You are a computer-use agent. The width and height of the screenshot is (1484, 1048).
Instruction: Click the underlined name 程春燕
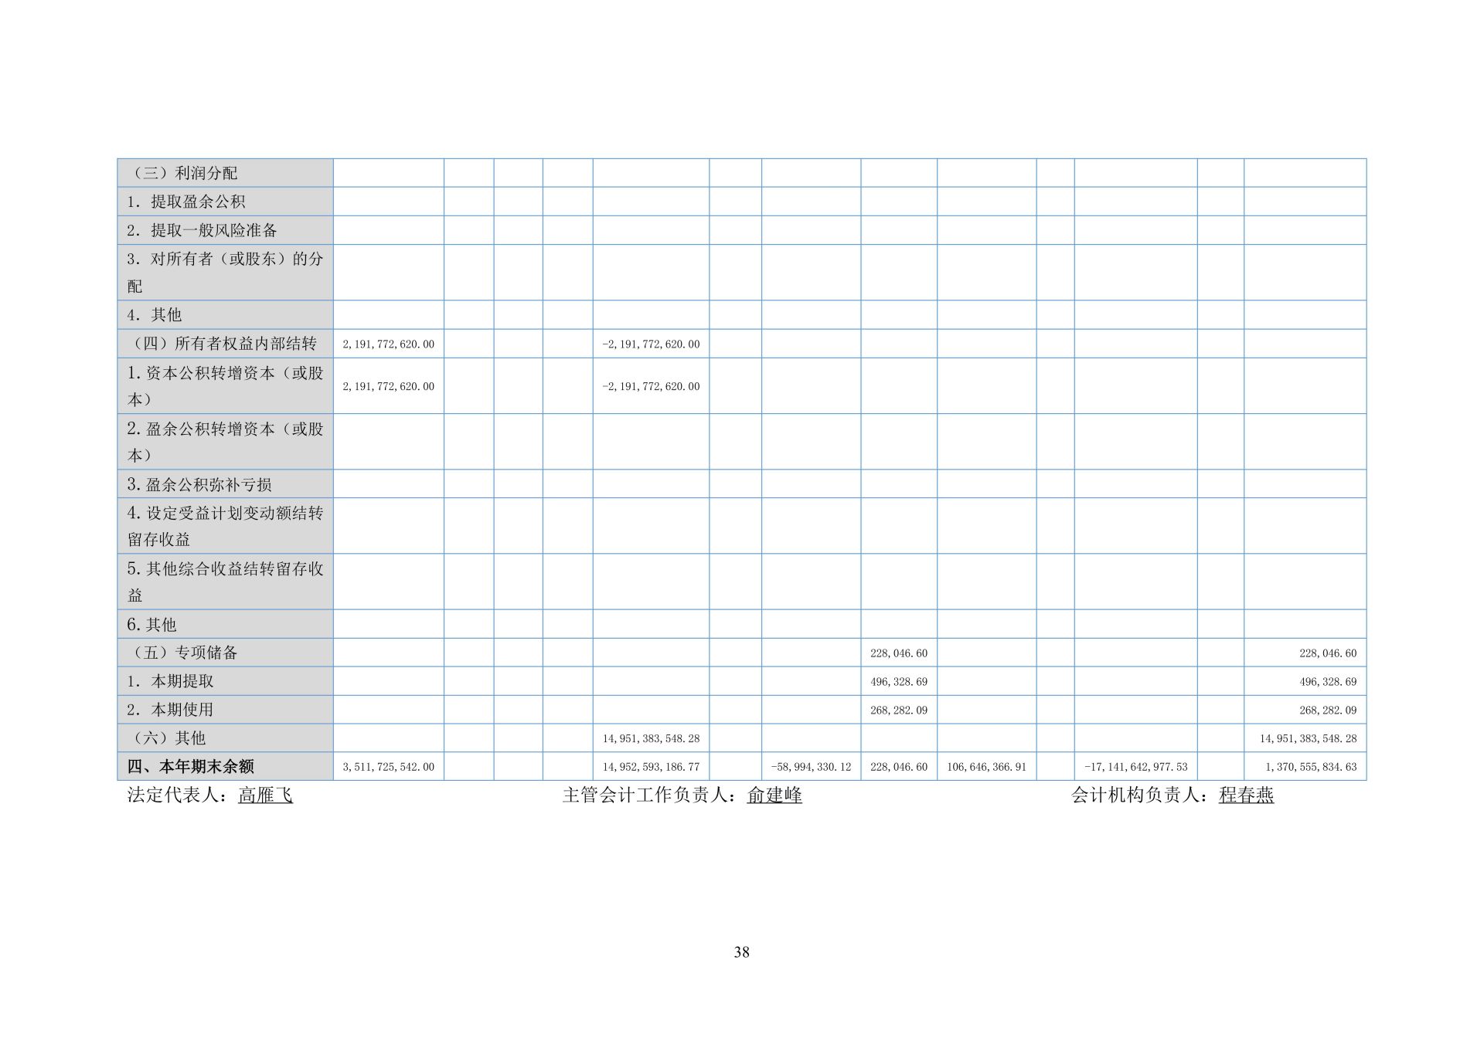(1246, 795)
